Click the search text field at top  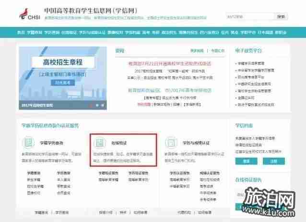pos(250,17)
